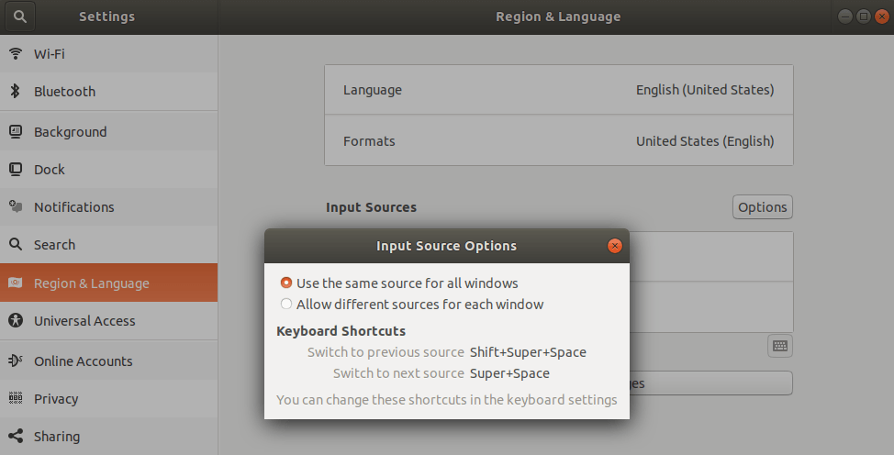The image size is (894, 455).
Task: Open the Formats row setting
Action: click(558, 141)
